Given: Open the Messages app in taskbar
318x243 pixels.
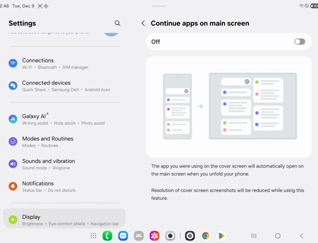Looking at the screenshot, I should [123, 236].
